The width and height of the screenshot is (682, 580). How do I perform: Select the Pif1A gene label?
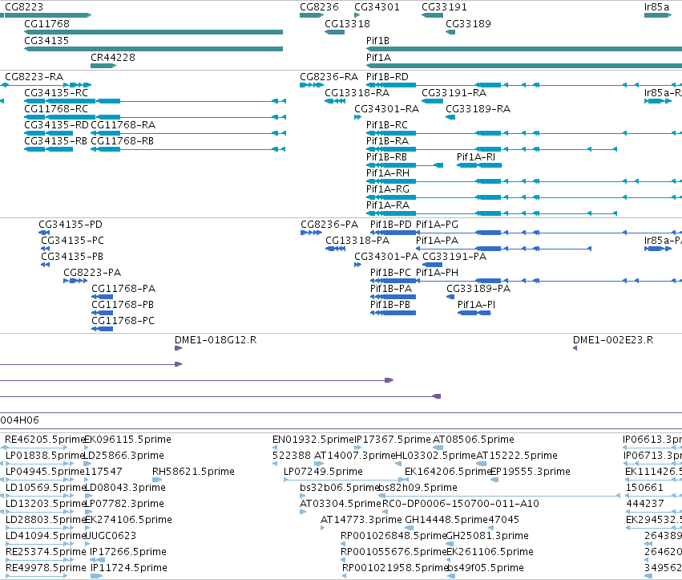point(378,58)
